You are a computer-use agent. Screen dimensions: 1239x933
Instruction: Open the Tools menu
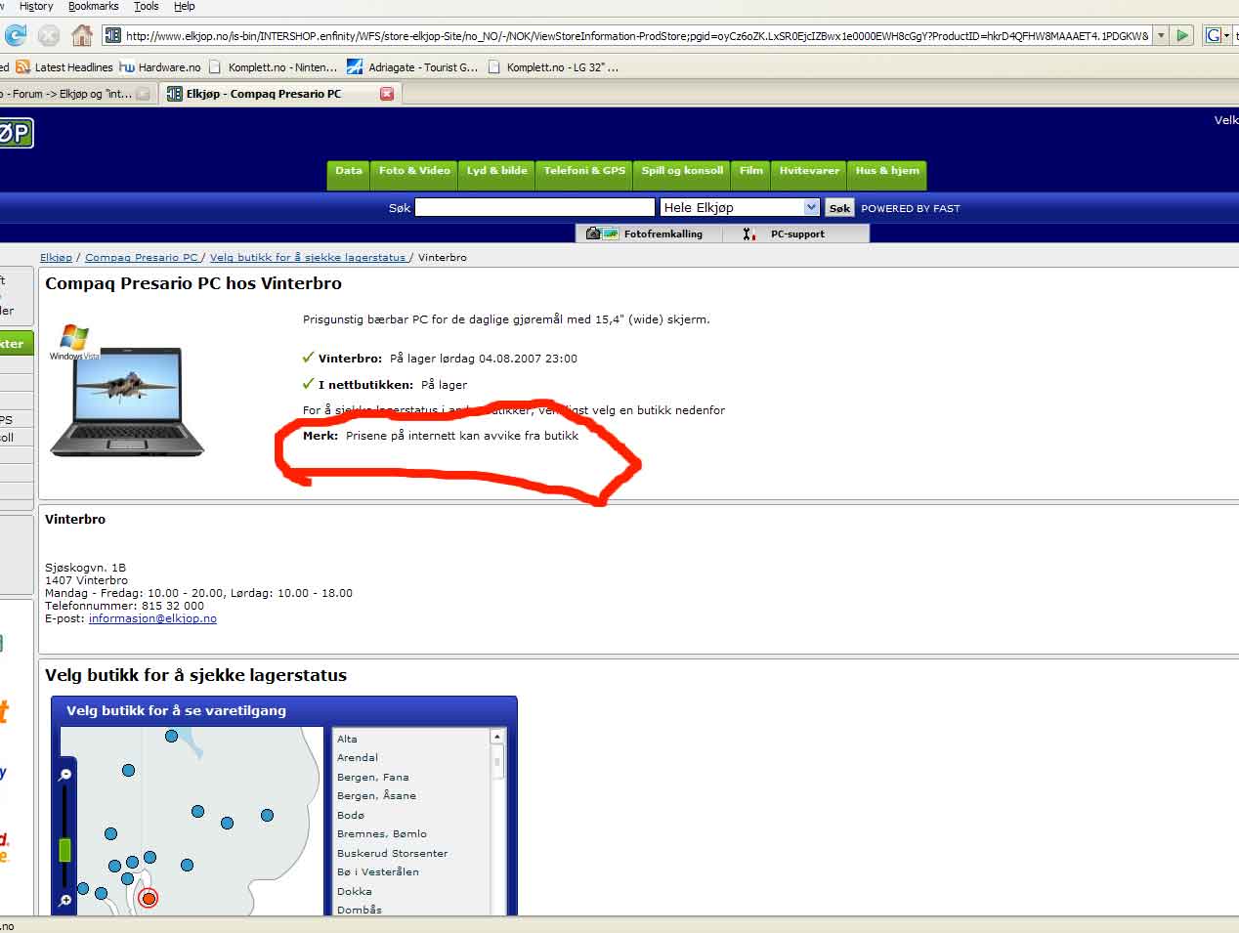point(147,6)
